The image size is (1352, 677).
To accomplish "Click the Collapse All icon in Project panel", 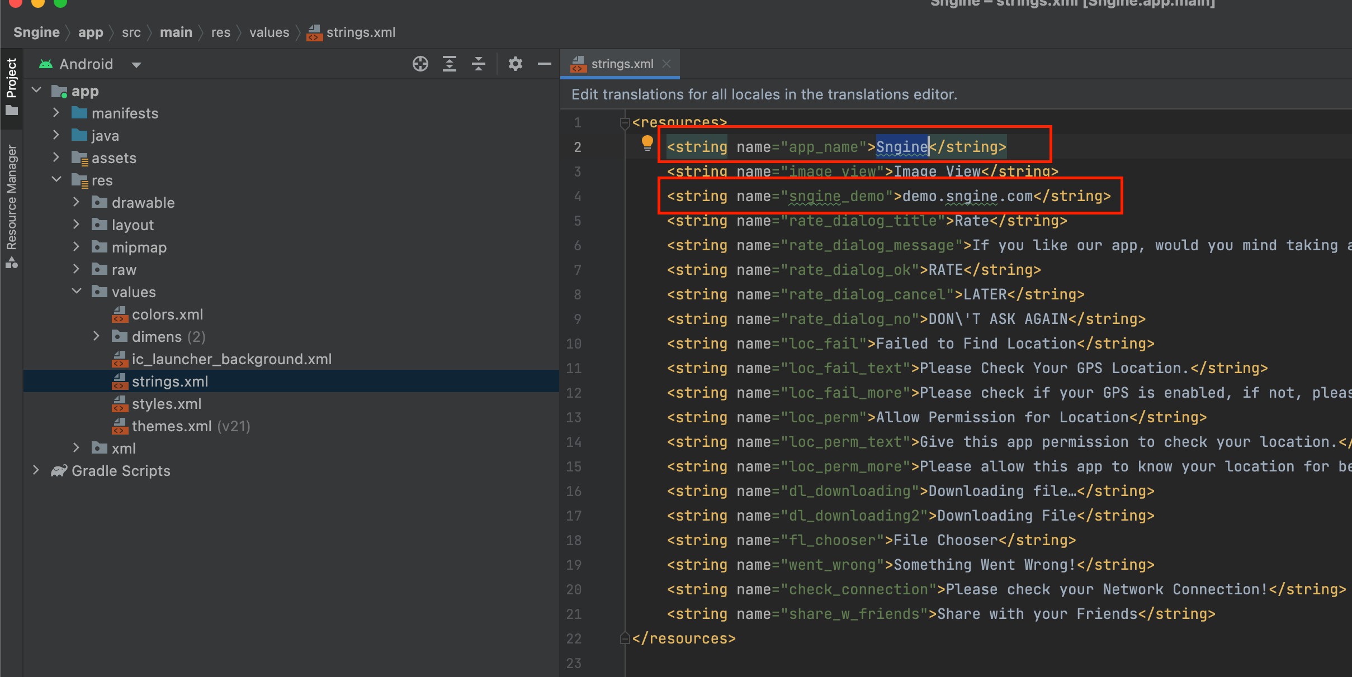I will pyautogui.click(x=479, y=64).
